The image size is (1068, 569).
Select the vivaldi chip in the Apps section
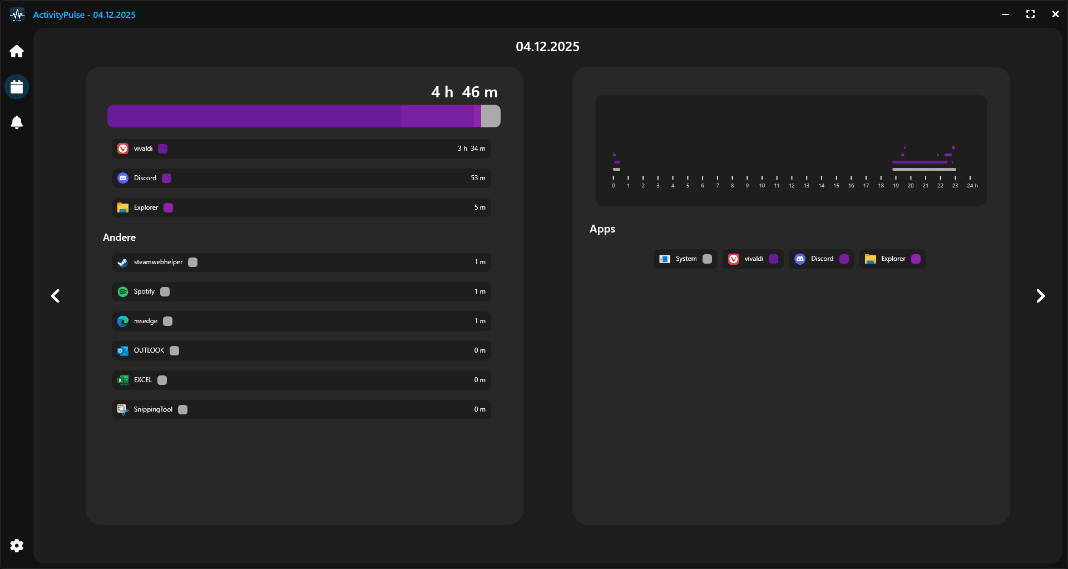point(753,259)
